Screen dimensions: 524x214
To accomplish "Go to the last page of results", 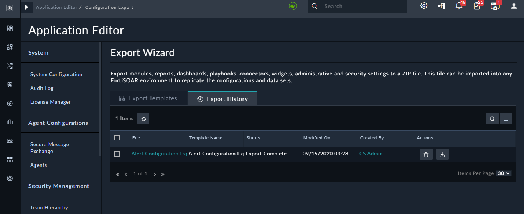I will tap(163, 174).
